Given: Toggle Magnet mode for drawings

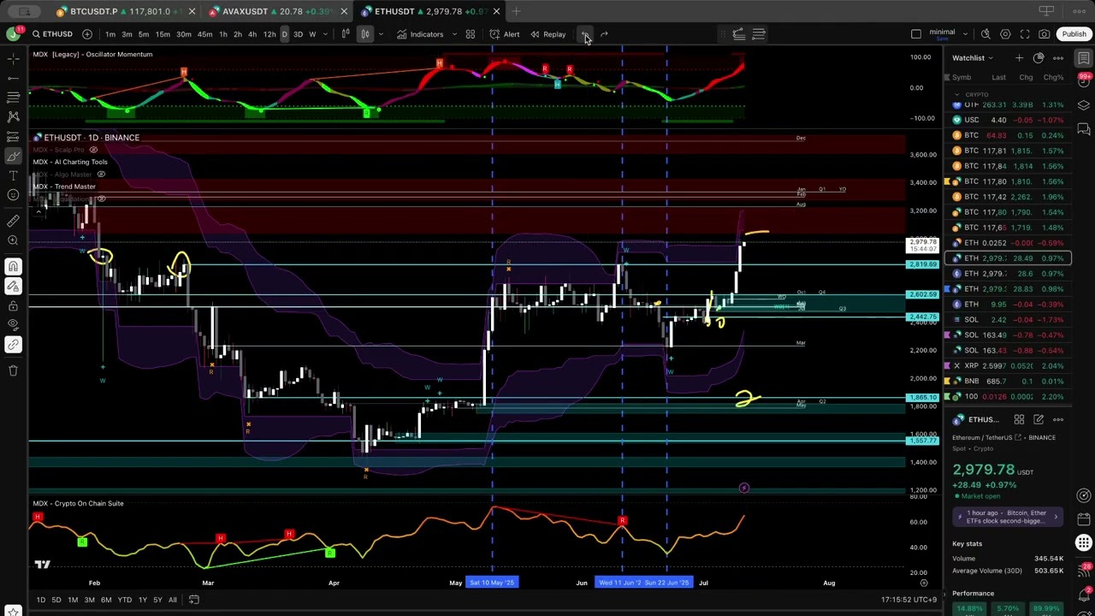Looking at the screenshot, I should tap(13, 267).
